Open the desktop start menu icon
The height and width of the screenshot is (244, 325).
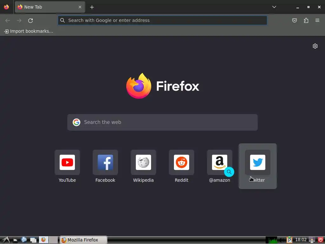point(5,240)
